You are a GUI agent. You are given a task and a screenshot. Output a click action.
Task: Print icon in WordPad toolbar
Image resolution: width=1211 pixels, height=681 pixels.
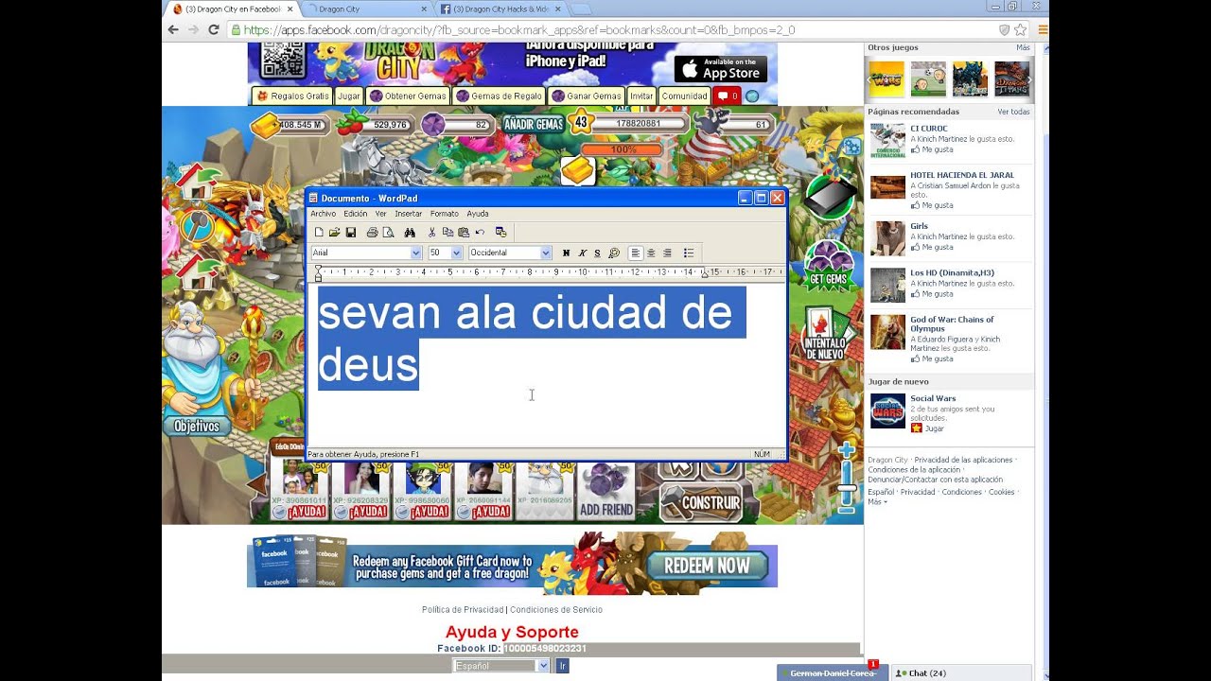[x=372, y=233]
